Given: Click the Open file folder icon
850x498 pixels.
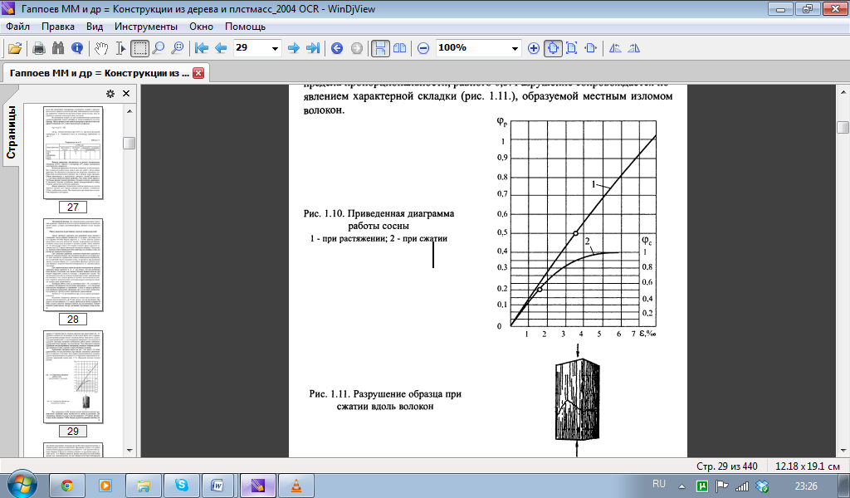Looking at the screenshot, I should pos(15,48).
